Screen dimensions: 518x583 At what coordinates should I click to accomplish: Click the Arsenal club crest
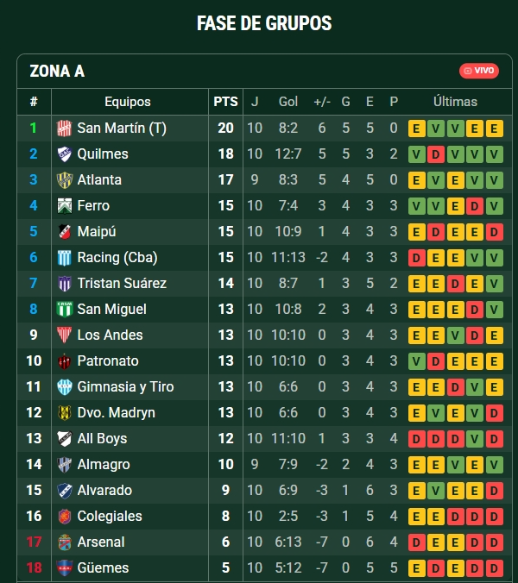point(65,542)
